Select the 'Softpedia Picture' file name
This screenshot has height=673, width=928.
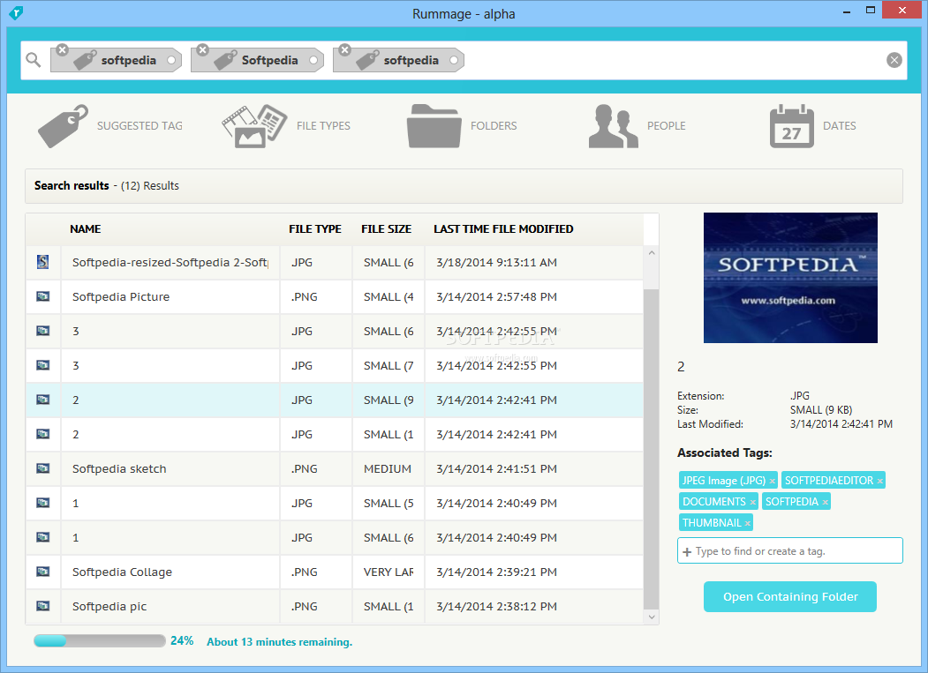pyautogui.click(x=121, y=297)
